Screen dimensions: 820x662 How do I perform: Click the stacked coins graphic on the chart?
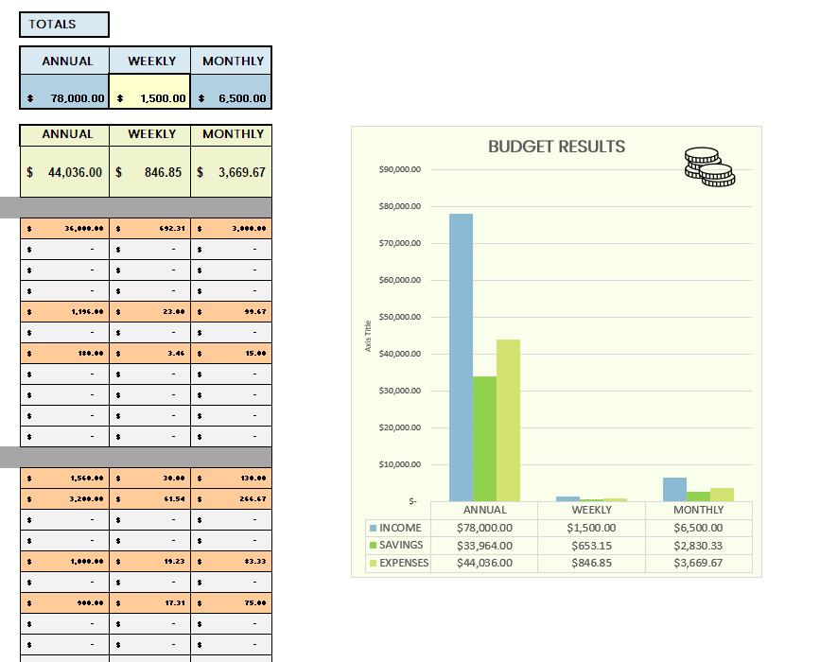click(x=709, y=166)
